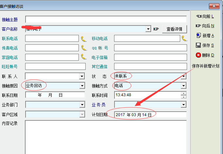Click 保存并新增计划 button
Screen dimensions: 223x154
(x=205, y=66)
